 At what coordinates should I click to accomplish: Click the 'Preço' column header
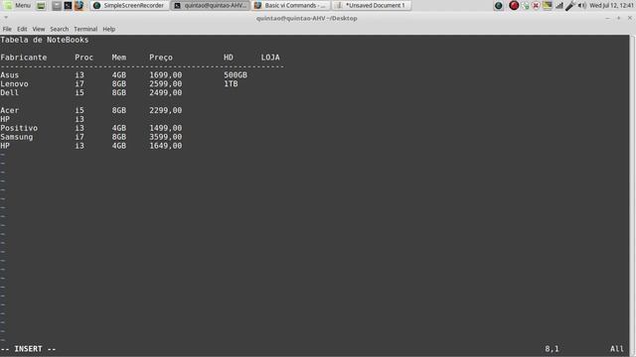click(161, 58)
